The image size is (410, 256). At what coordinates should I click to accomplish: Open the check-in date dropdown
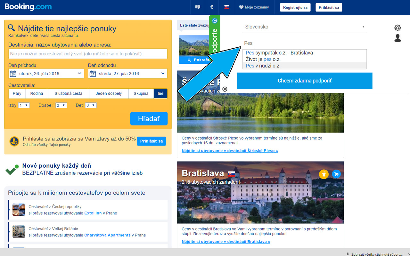pos(46,74)
